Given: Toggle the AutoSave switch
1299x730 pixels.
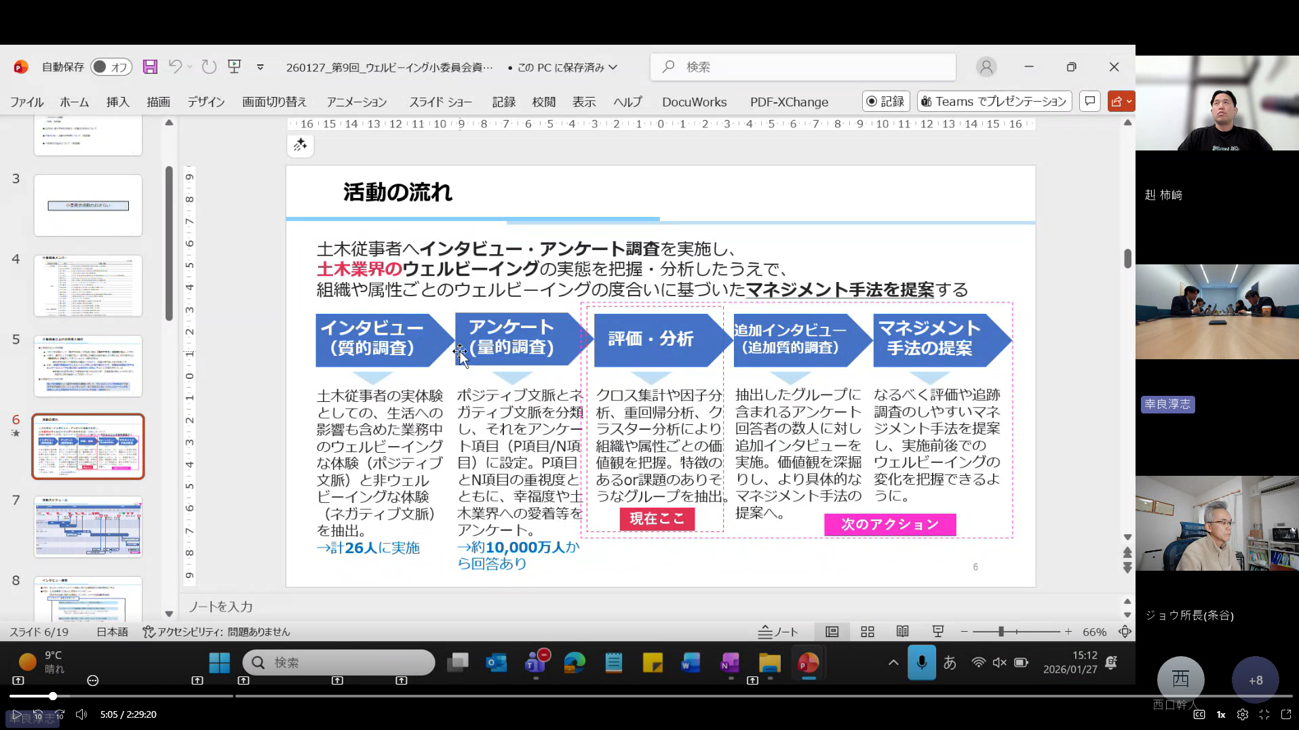Looking at the screenshot, I should [111, 66].
